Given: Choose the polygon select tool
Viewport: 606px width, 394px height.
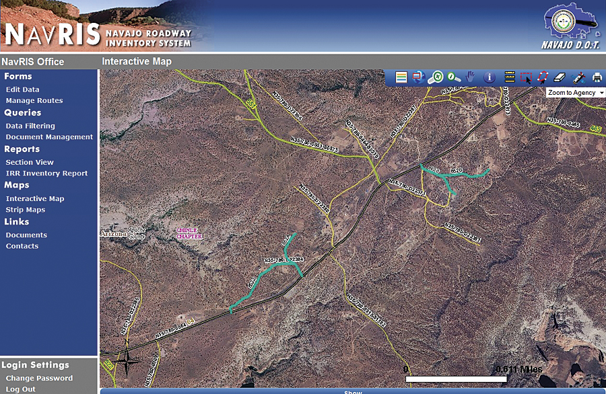Looking at the screenshot, I should [543, 77].
